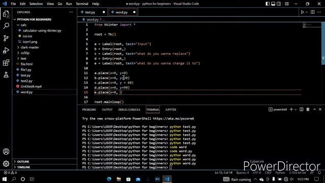Switch to the Jupyter panel tab
This screenshot has width=325, height=183.
[171, 110]
